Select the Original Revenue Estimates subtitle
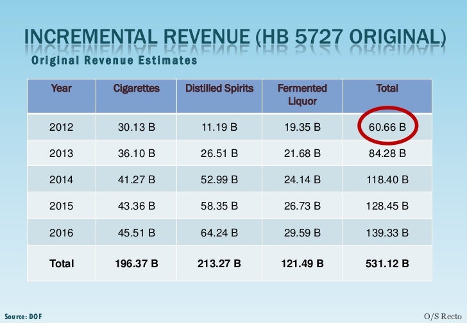Screen dimensions: 467x323 [x=114, y=60]
